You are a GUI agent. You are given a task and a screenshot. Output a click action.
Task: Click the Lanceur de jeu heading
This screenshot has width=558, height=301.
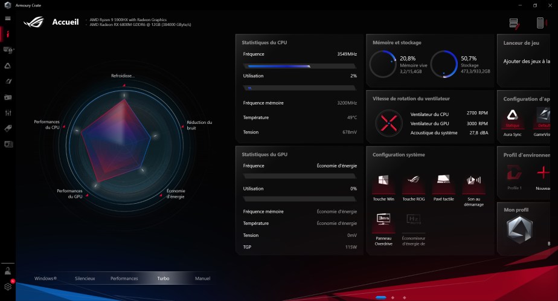coord(521,43)
